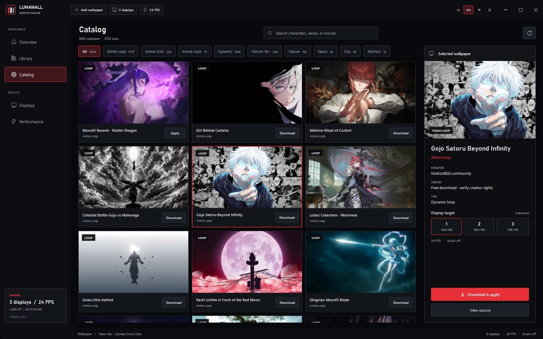Click the Selected wallpaper preview image
Screen dimensions: 543x339
(480, 100)
